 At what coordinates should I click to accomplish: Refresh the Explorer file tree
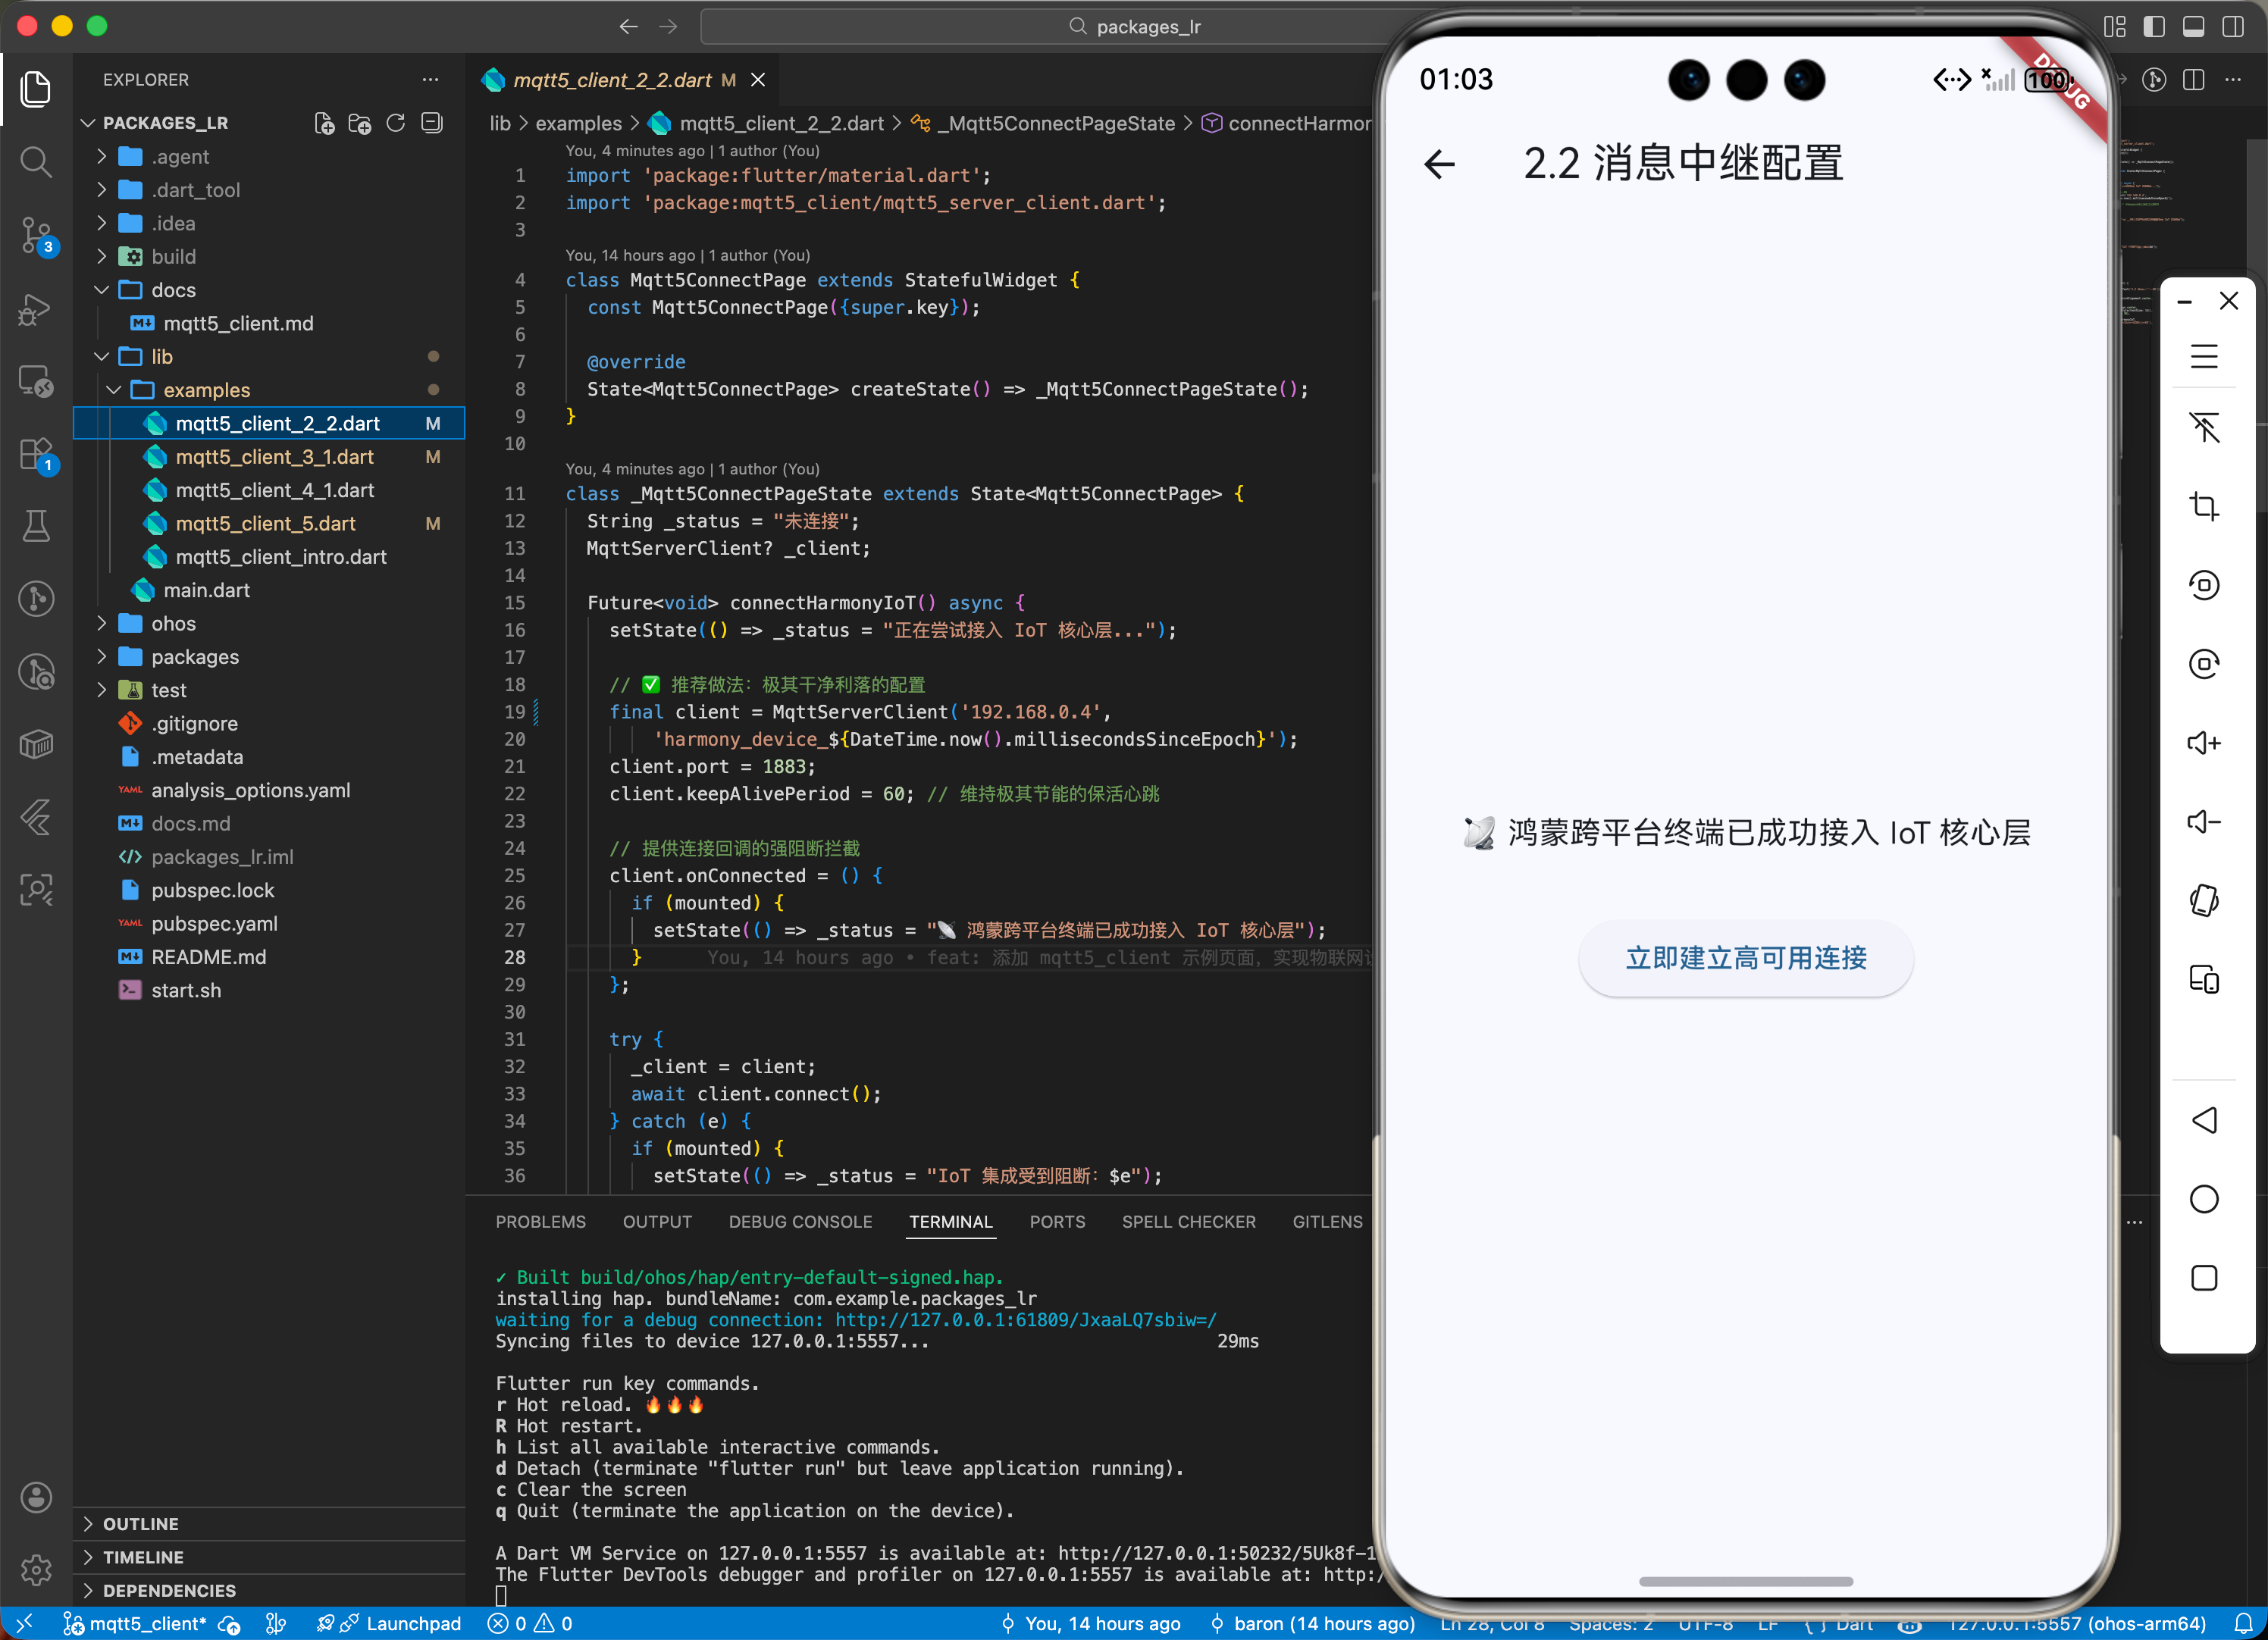tap(396, 123)
